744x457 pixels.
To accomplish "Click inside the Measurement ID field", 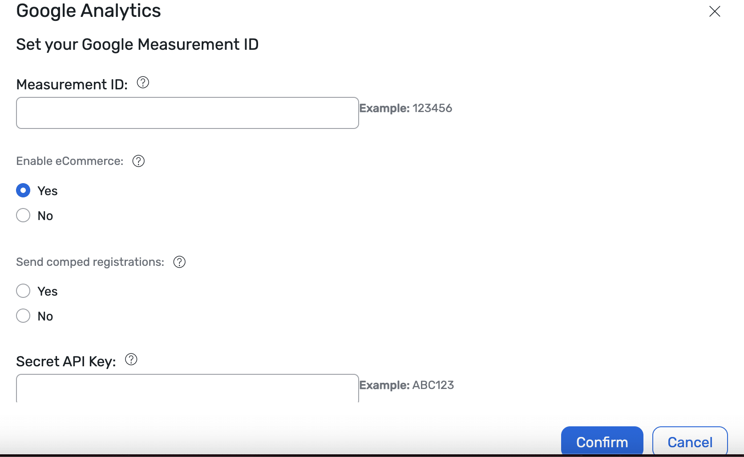I will (187, 113).
